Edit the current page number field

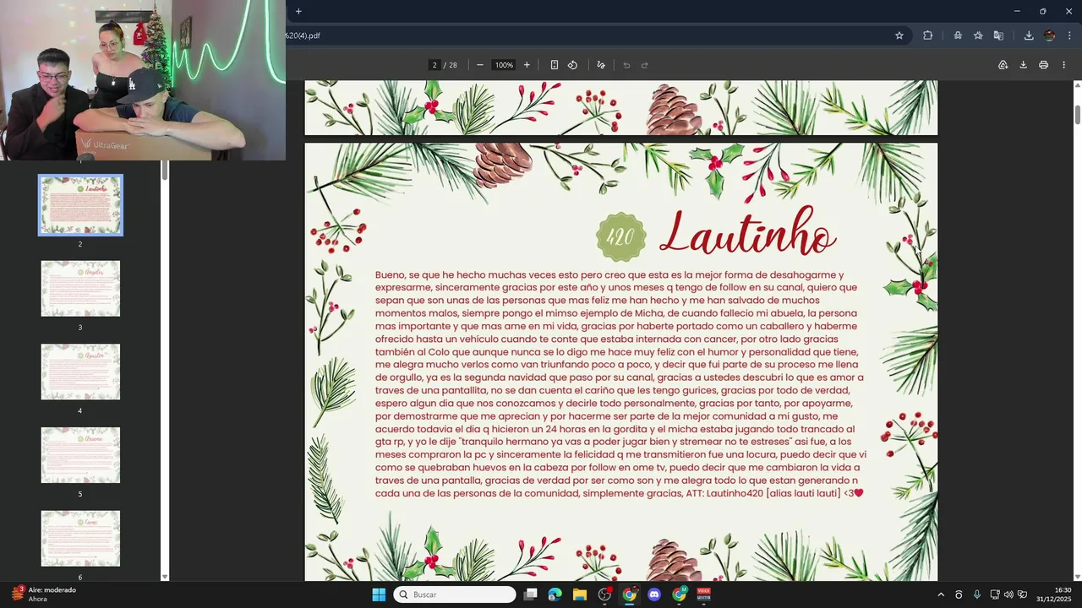pyautogui.click(x=434, y=65)
